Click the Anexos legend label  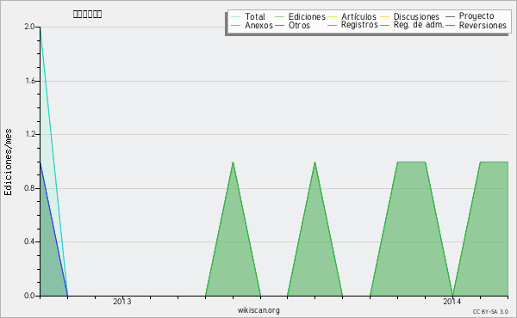(x=258, y=25)
